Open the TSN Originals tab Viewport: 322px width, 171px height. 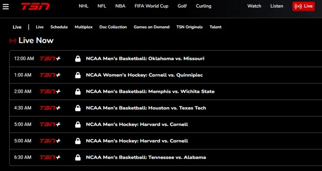point(189,27)
